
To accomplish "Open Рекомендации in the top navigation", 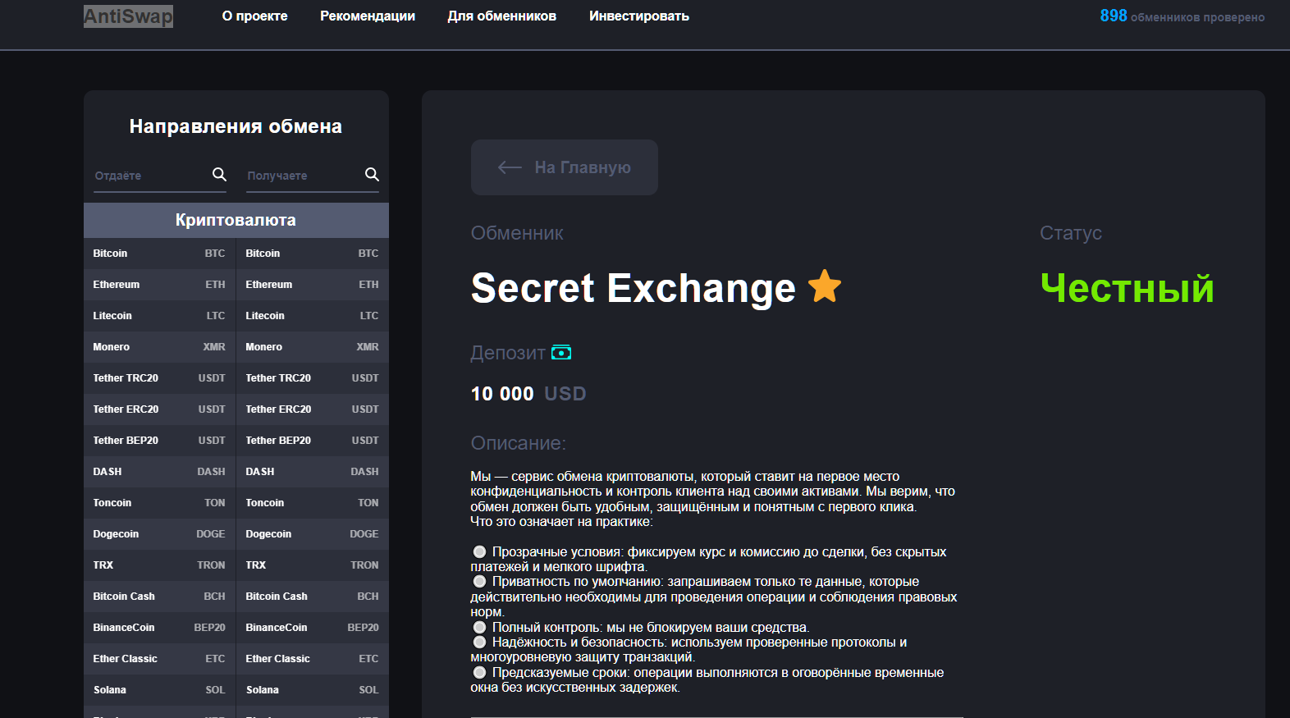I will (367, 16).
